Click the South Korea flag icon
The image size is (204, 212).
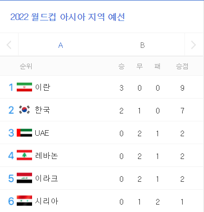point(24,110)
